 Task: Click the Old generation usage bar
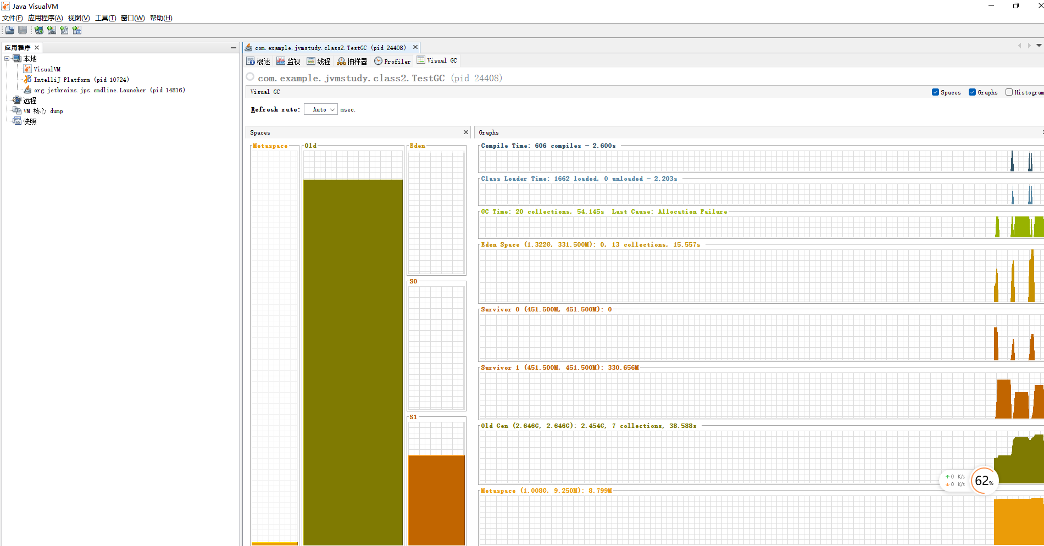click(x=353, y=362)
